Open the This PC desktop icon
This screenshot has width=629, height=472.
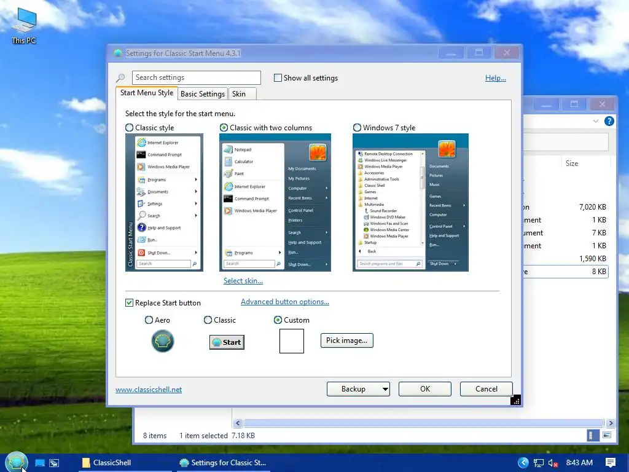pyautogui.click(x=24, y=26)
